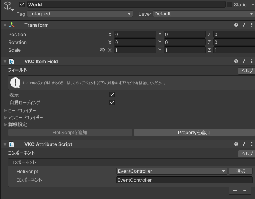The height and width of the screenshot is (199, 255).
Task: Toggle the 表示 checkbox
Action: (112, 95)
